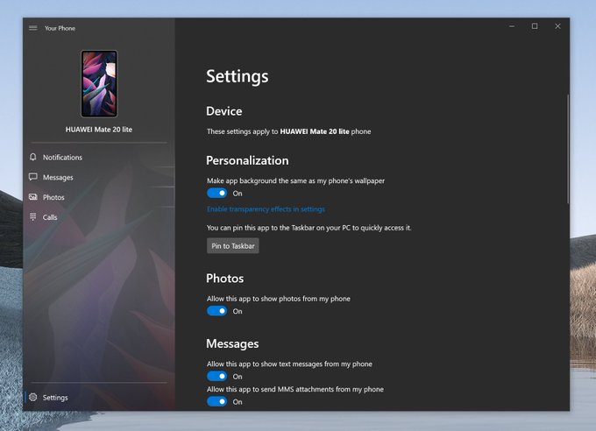Screen dimensions: 596x431
Task: Click the HUAWEI phone wallpaper thumbnail
Action: [x=99, y=83]
